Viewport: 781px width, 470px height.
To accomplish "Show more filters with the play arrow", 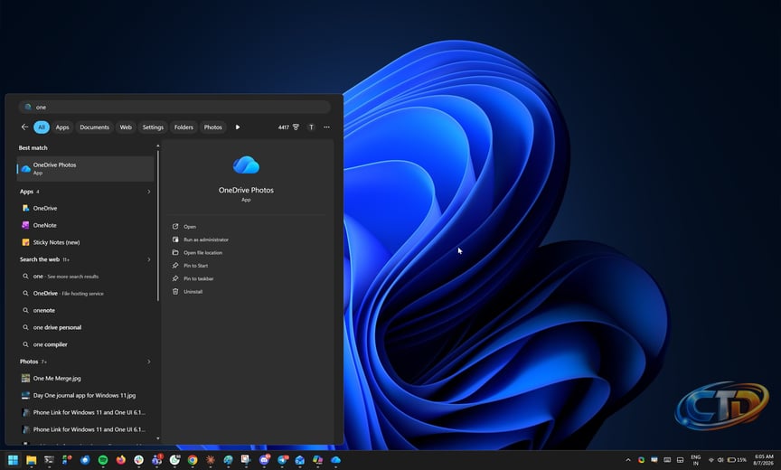I will click(238, 127).
